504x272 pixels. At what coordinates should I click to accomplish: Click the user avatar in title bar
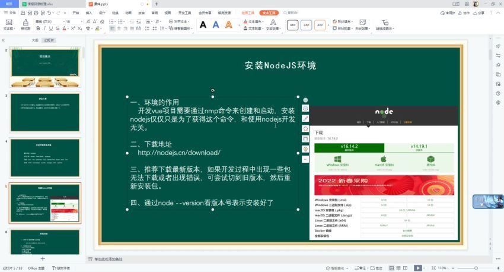[476, 4]
